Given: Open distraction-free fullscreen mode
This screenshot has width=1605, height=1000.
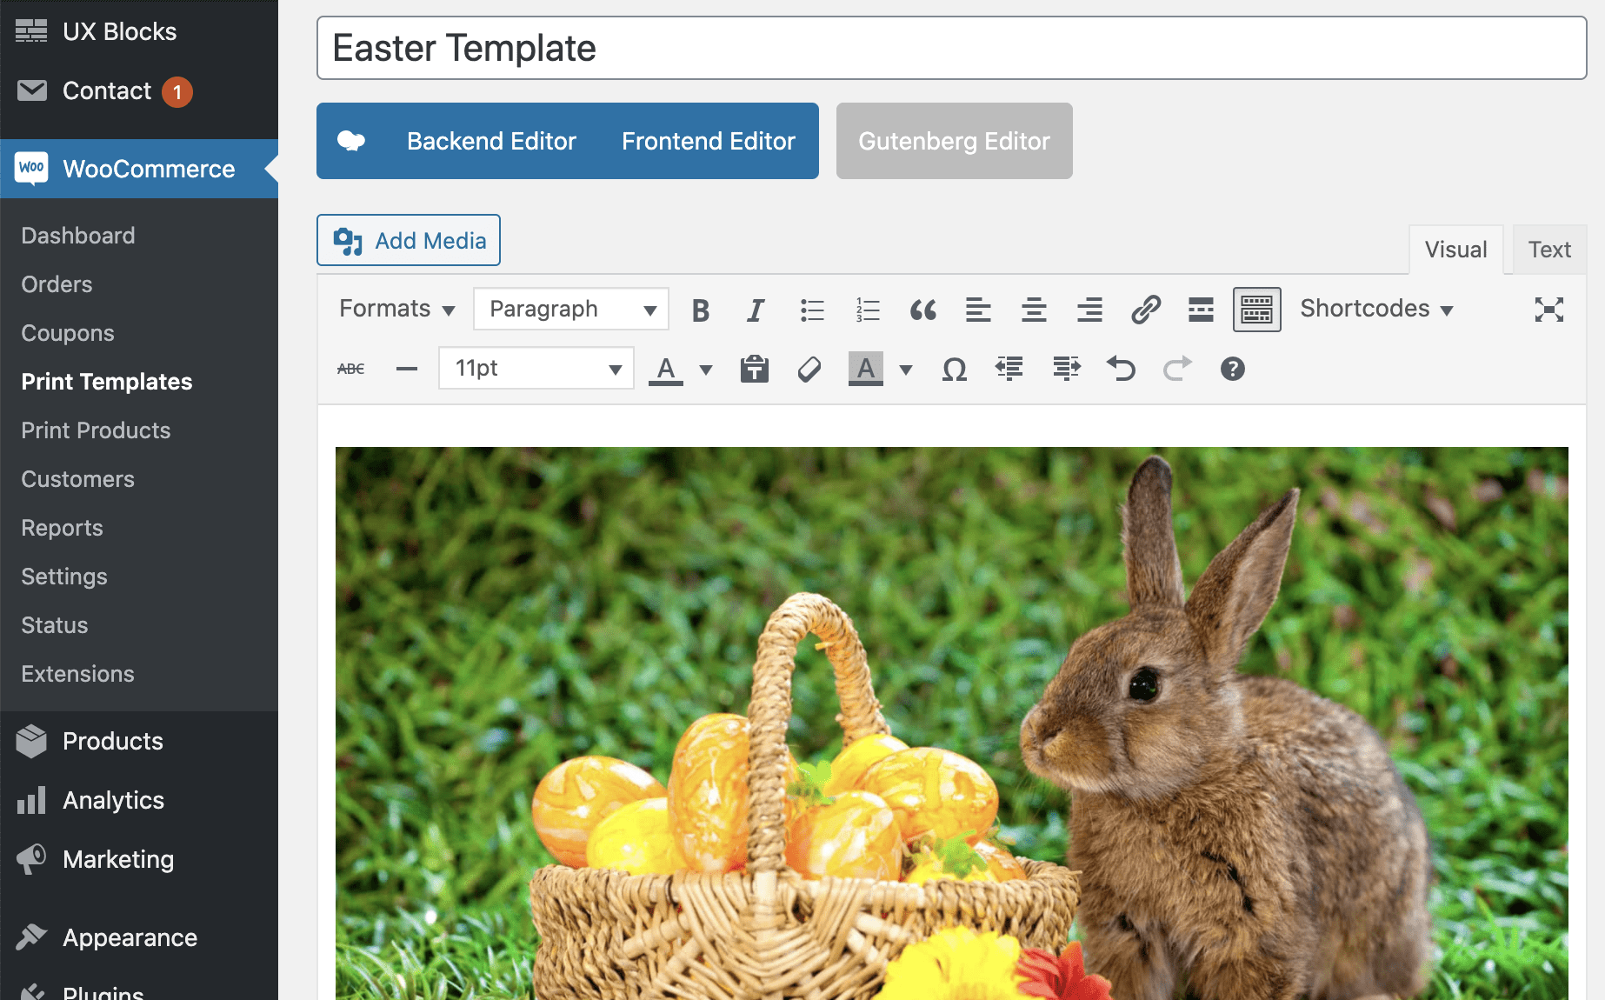Looking at the screenshot, I should [1548, 309].
